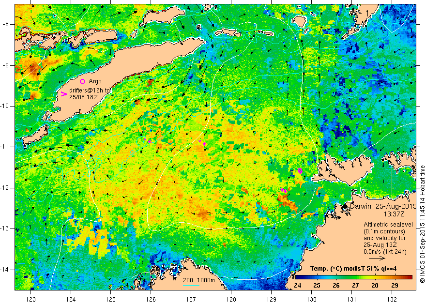
Task: Click the longitude axis label '131'
Action: pyautogui.click(x=351, y=299)
